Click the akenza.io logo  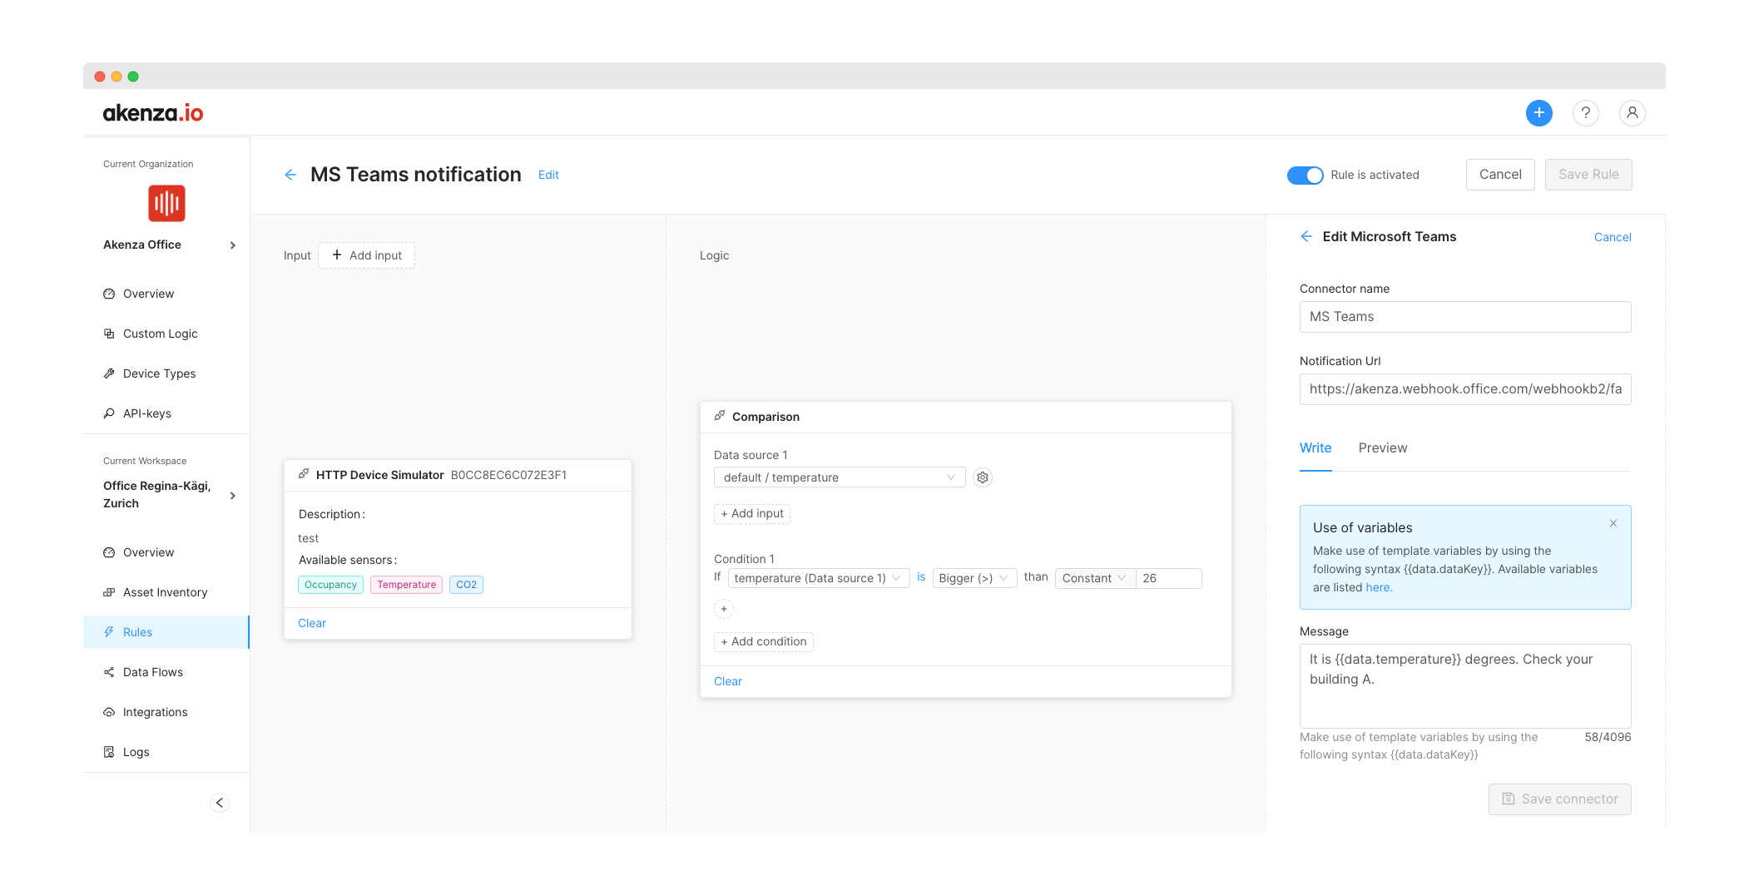point(153,113)
